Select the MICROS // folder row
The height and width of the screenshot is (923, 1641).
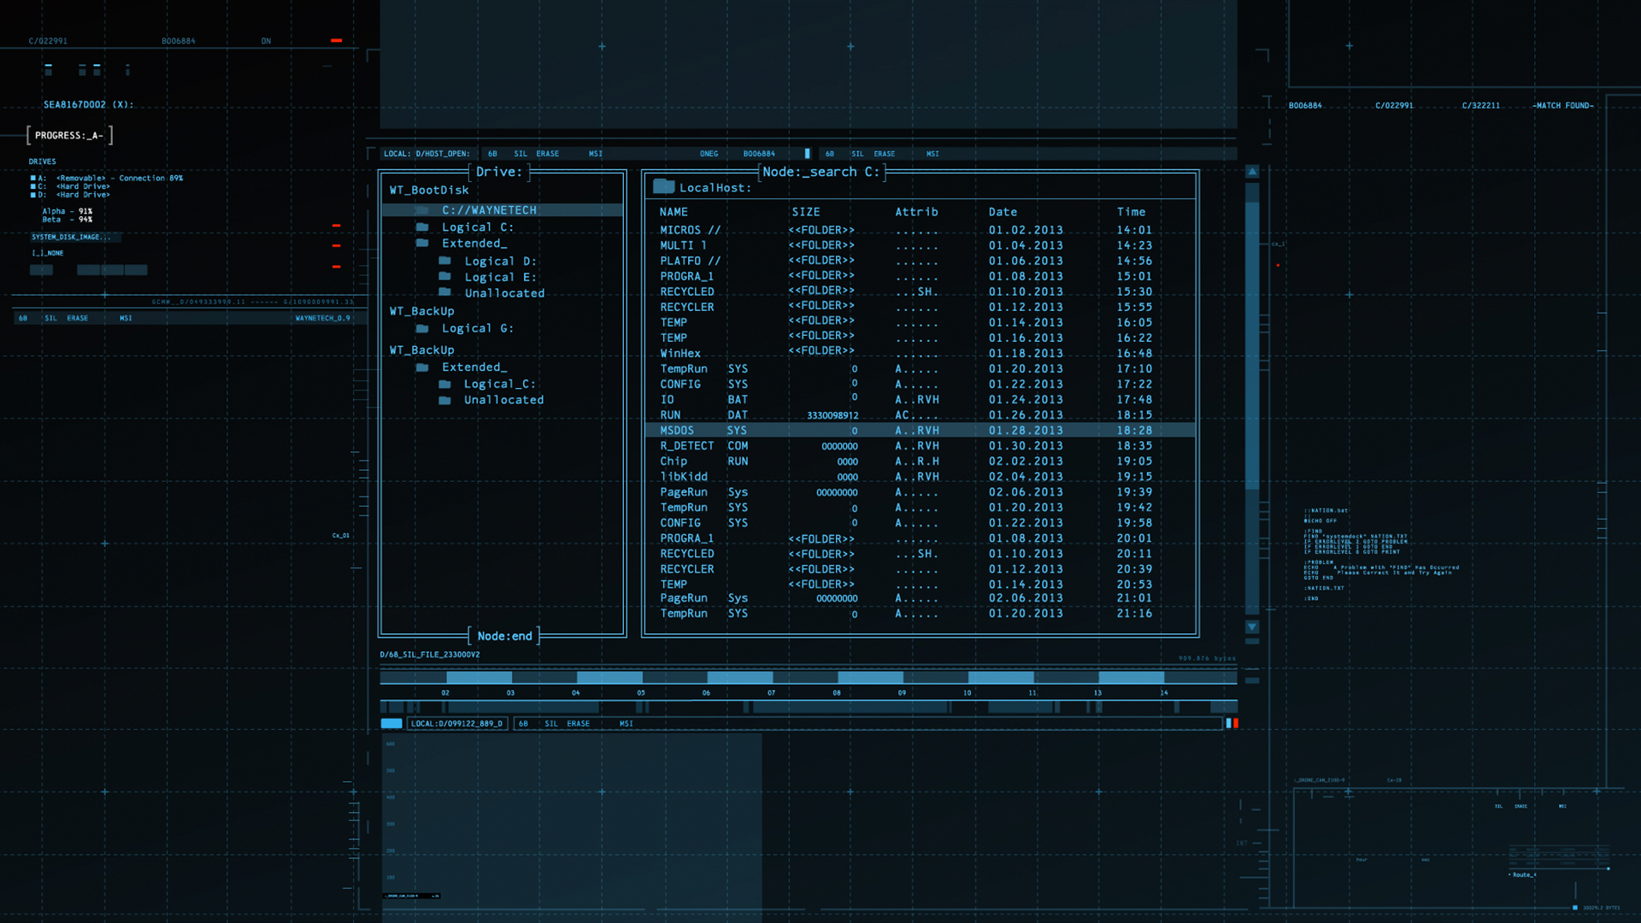920,231
